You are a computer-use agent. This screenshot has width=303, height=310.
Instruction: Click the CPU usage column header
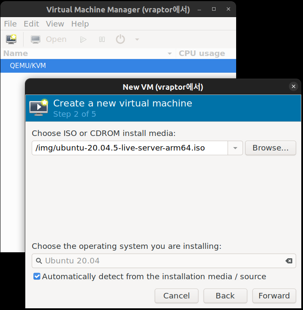[x=206, y=53]
